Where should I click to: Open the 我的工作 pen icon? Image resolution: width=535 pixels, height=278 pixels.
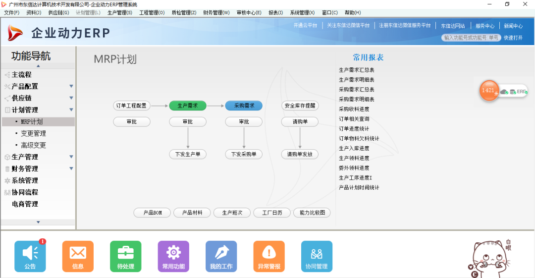point(221,256)
